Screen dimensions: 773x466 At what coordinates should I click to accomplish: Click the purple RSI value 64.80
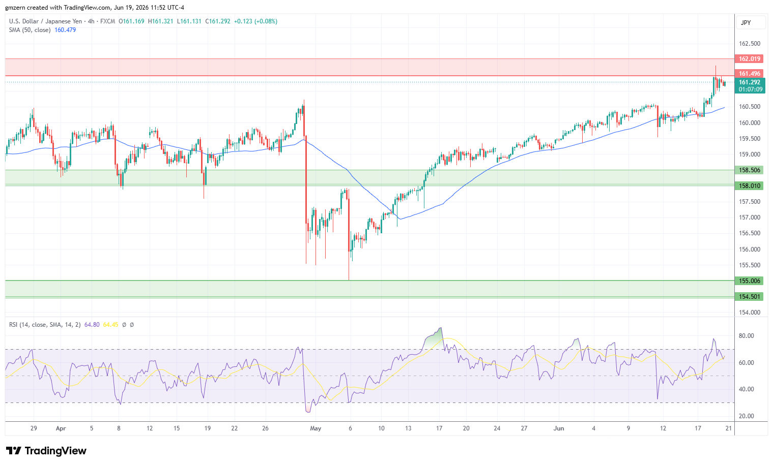click(92, 325)
